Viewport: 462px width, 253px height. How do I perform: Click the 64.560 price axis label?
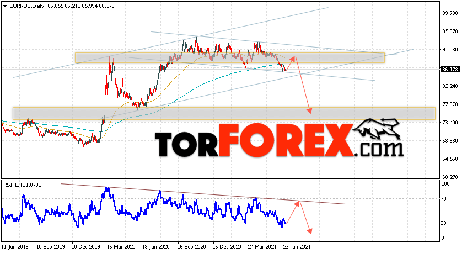click(x=450, y=159)
